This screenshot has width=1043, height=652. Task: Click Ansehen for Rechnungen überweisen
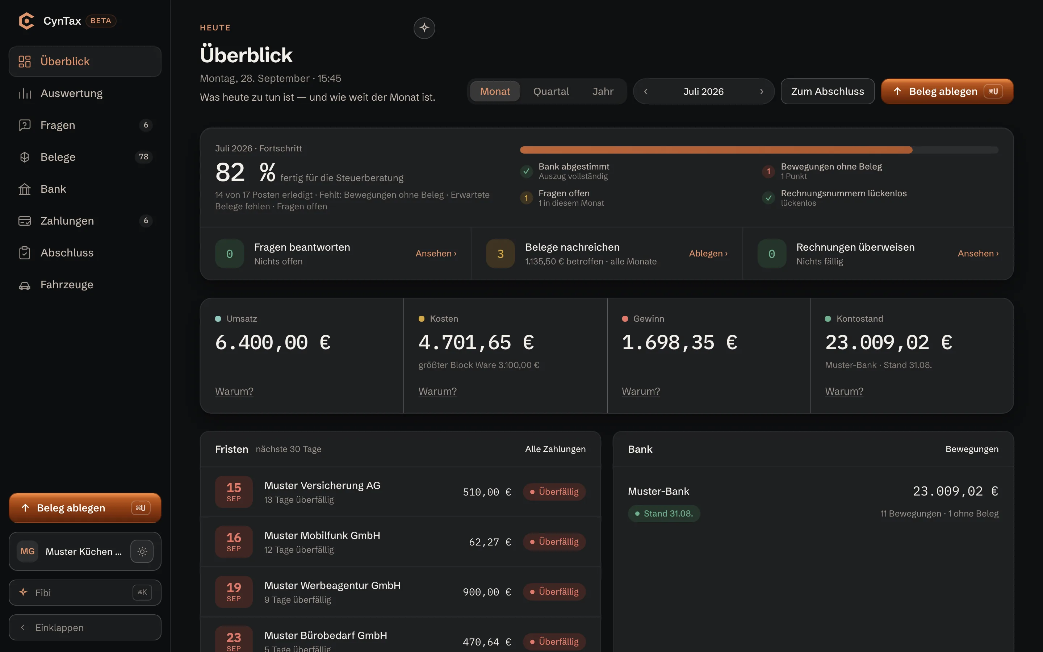coord(978,254)
